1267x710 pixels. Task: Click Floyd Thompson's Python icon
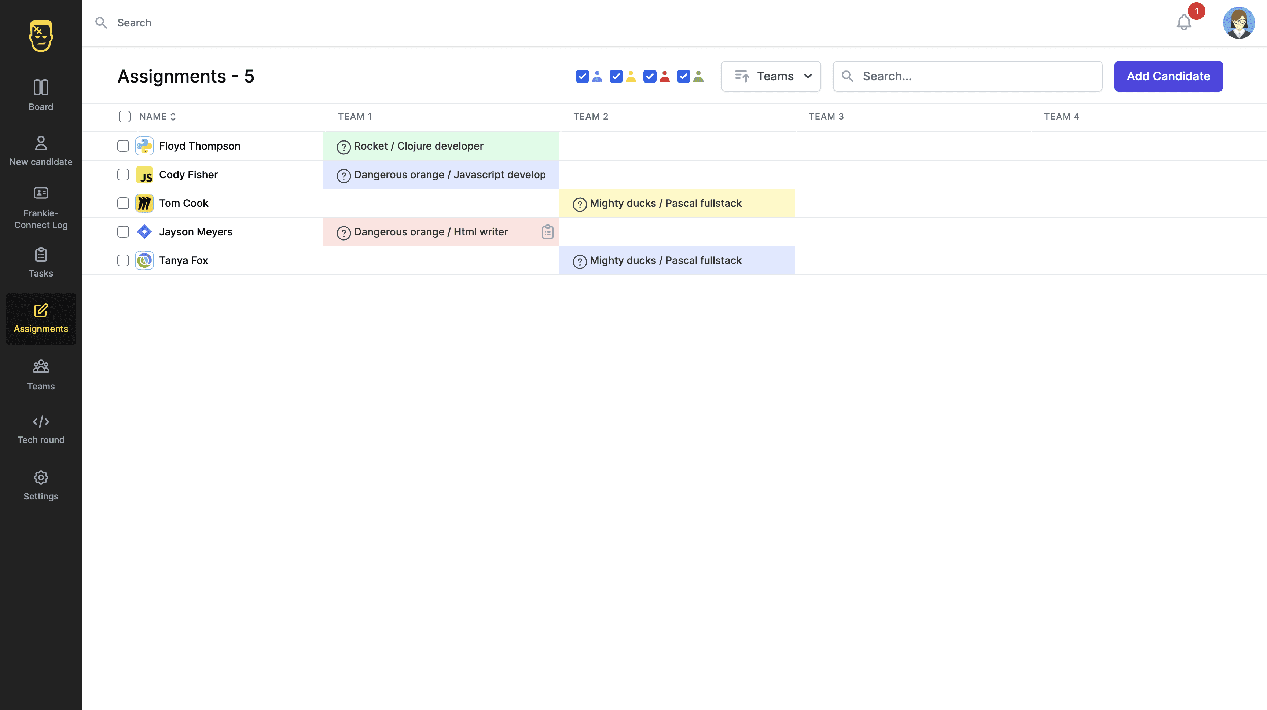(x=144, y=146)
